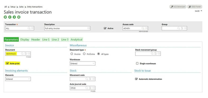Open the SAGE user menu arrow
This screenshot has width=208, height=98.
201,11
